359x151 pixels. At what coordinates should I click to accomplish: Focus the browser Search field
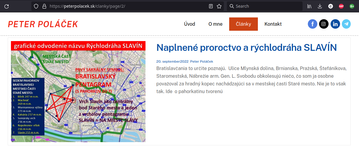coord(265,6)
